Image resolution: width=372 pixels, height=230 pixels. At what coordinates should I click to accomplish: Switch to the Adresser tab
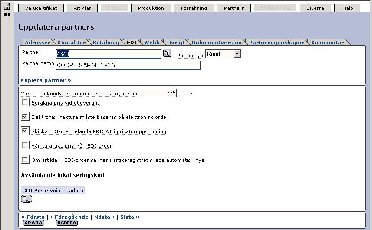click(x=38, y=43)
